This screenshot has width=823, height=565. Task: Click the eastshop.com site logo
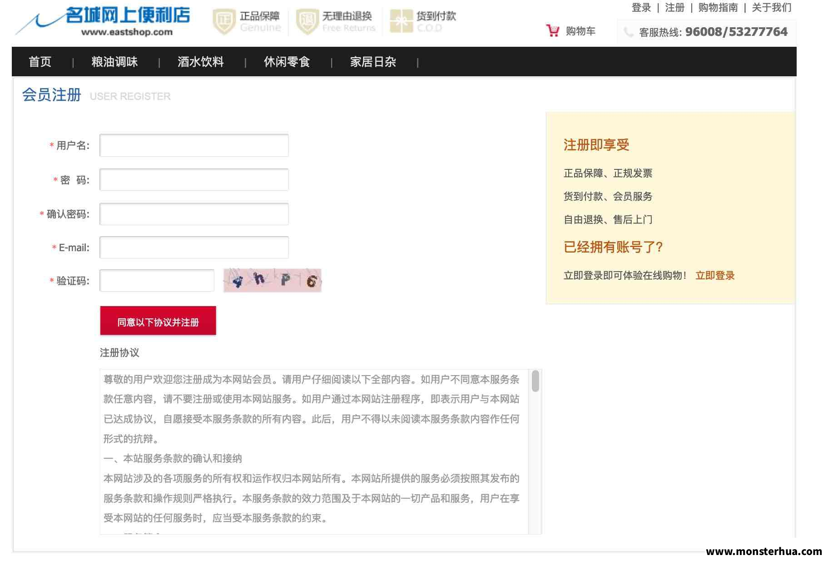[x=104, y=21]
